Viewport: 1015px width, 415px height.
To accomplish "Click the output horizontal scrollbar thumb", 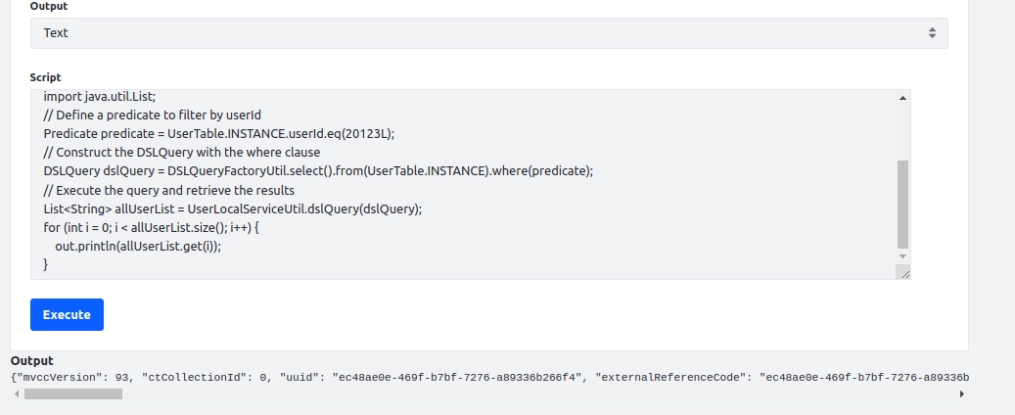I will click(x=73, y=393).
